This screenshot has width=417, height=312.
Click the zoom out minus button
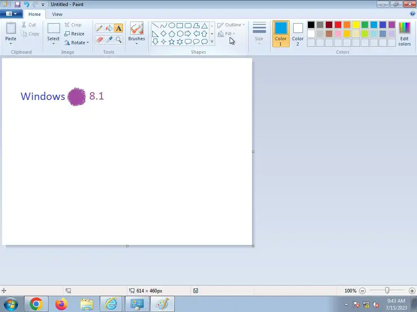[362, 291]
